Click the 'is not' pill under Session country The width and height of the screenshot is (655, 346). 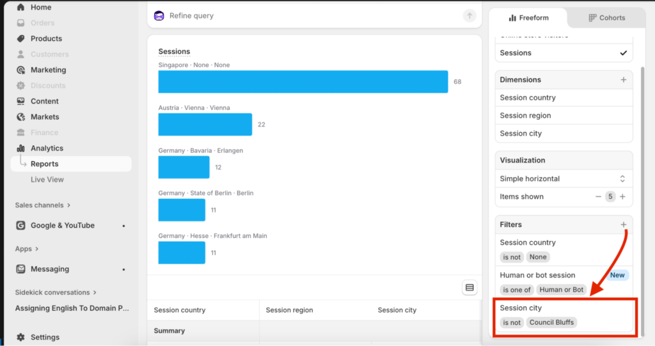pos(512,257)
